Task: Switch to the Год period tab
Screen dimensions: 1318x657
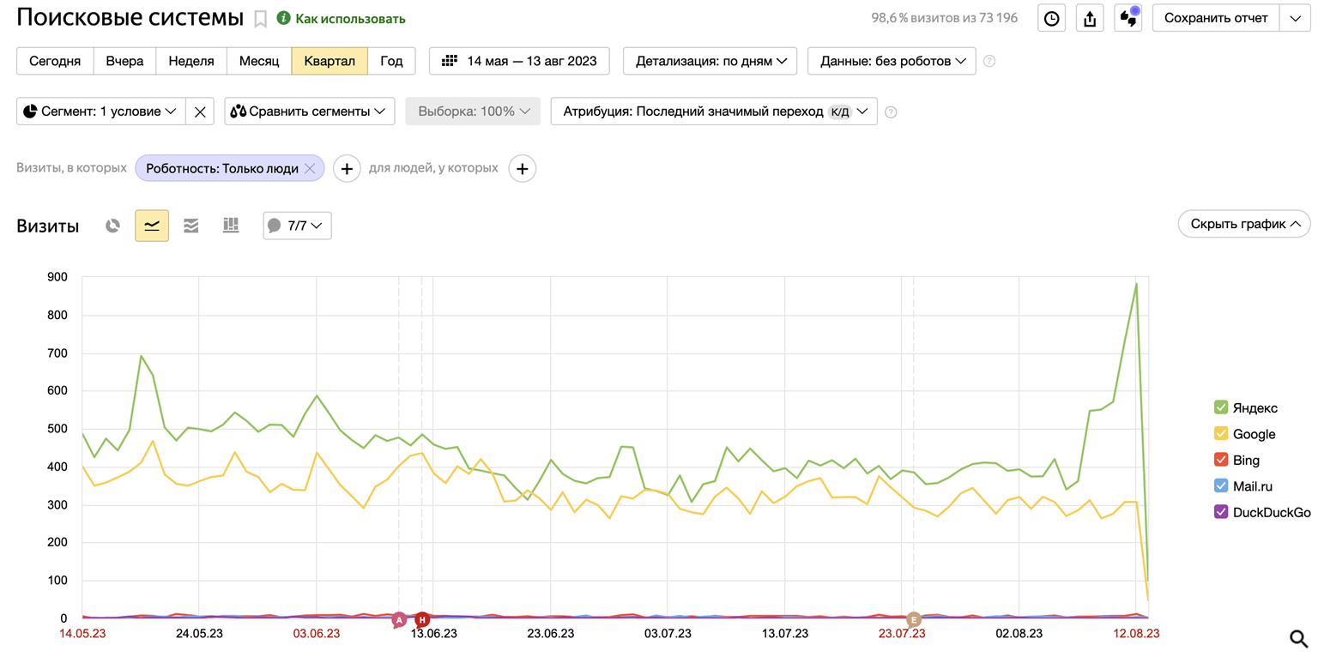Action: tap(391, 61)
